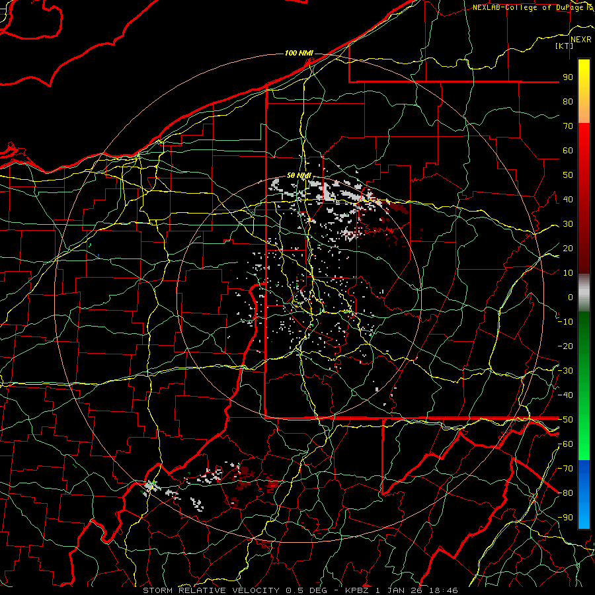The width and height of the screenshot is (595, 595).
Task: Click the 40 value on the velocity scale
Action: (568, 199)
